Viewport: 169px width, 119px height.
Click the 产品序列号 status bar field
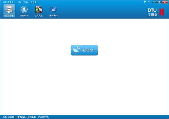coord(43,117)
